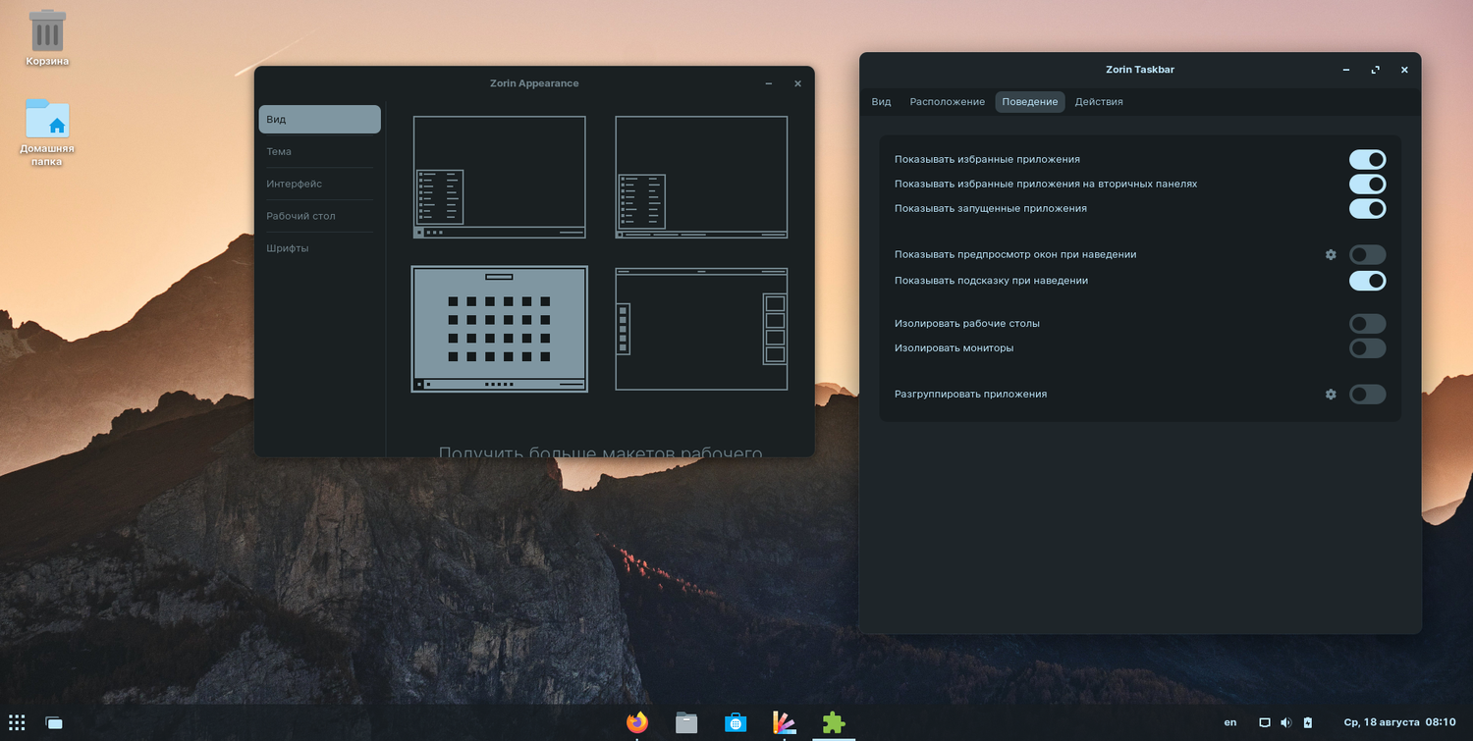Toggle off Показывать избранные приложения
This screenshot has width=1473, height=741.
[x=1368, y=159]
